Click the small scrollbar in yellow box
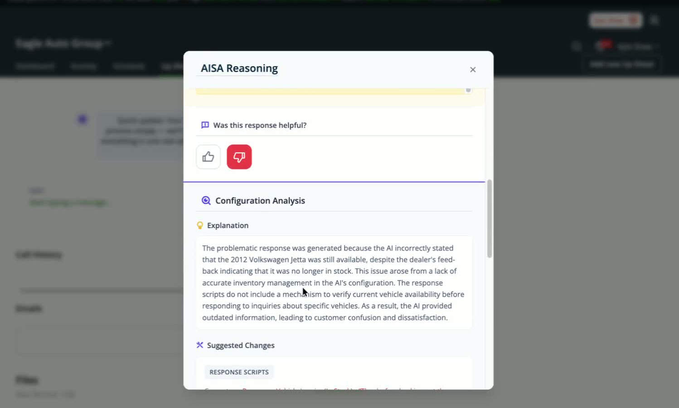The image size is (679, 408). pos(468,90)
